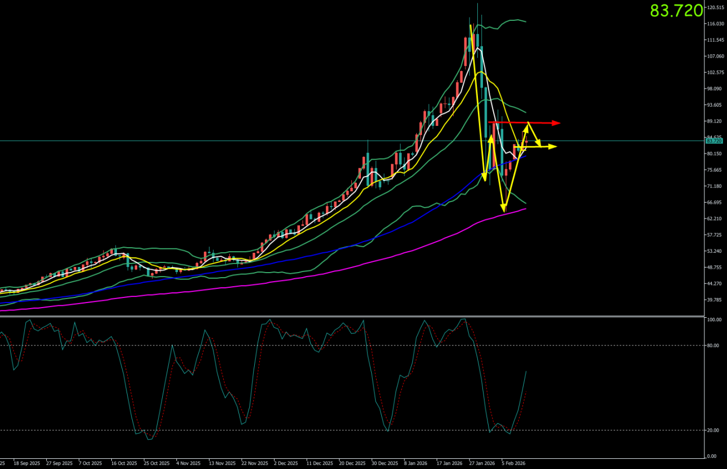The width and height of the screenshot is (727, 469).
Task: Select the stochastic line's latest rising tip
Action: (x=526, y=371)
